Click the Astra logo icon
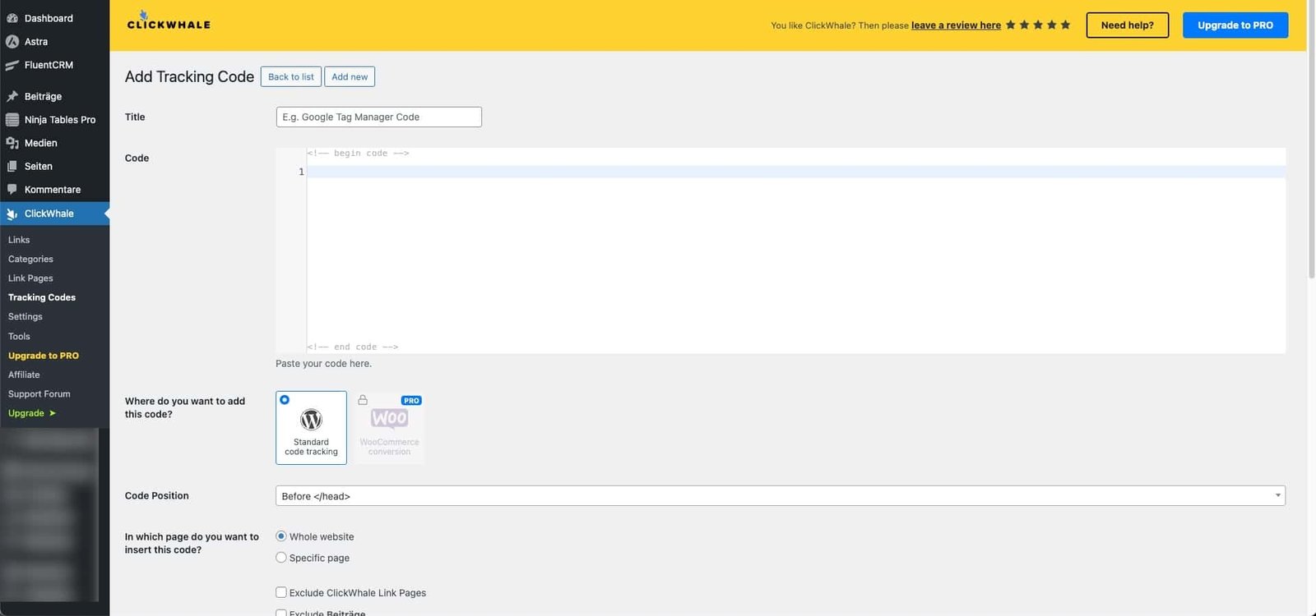The image size is (1316, 616). pos(12,42)
